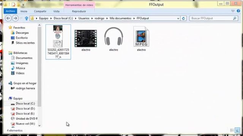Go back with the back arrow button
This screenshot has height=136, width=243.
8,19
